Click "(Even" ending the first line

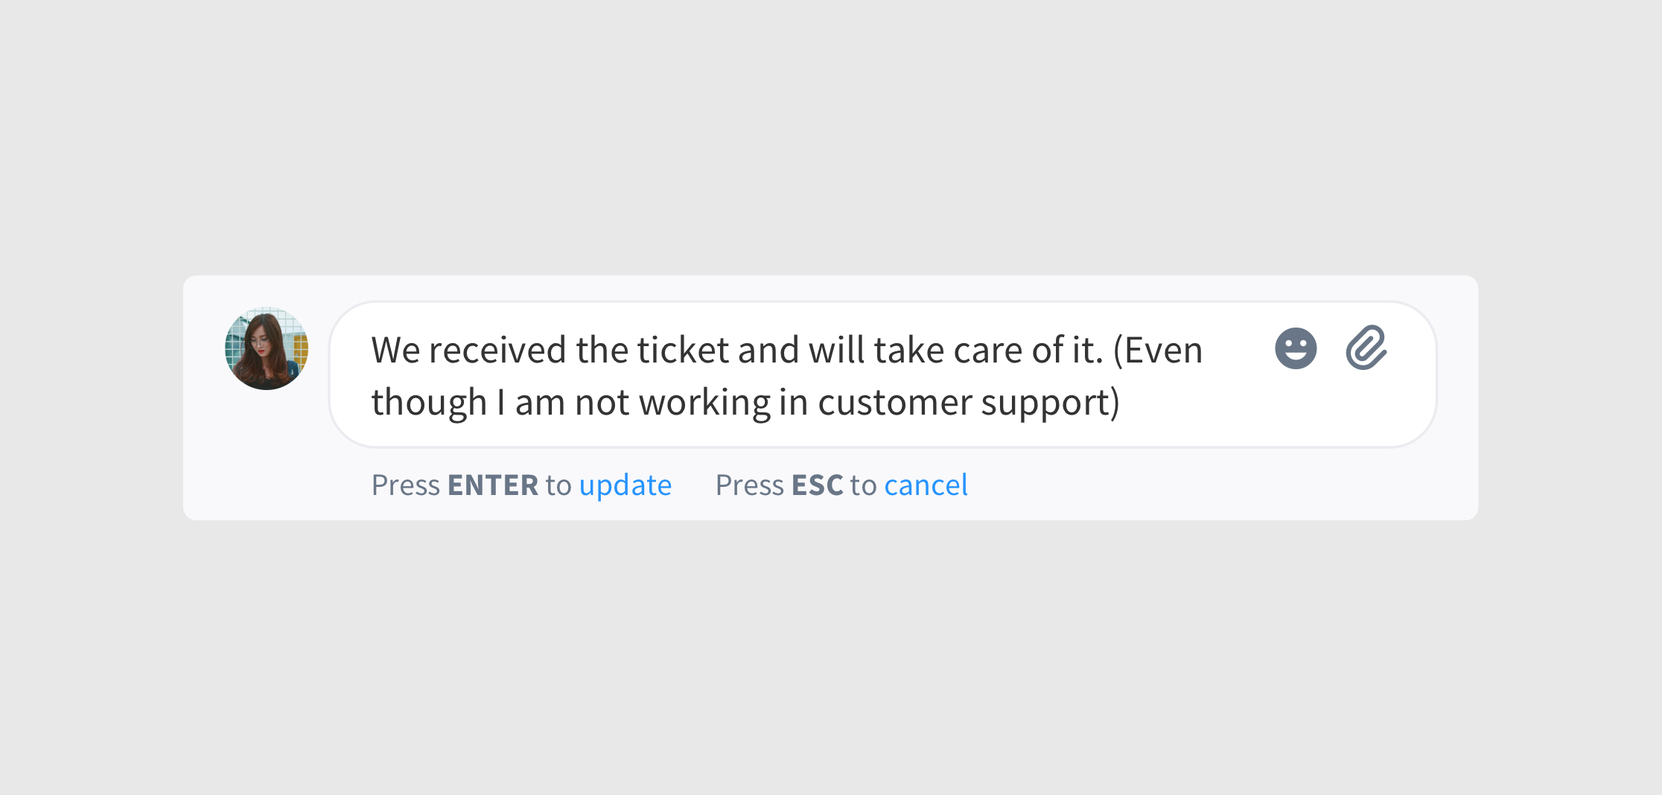1158,351
